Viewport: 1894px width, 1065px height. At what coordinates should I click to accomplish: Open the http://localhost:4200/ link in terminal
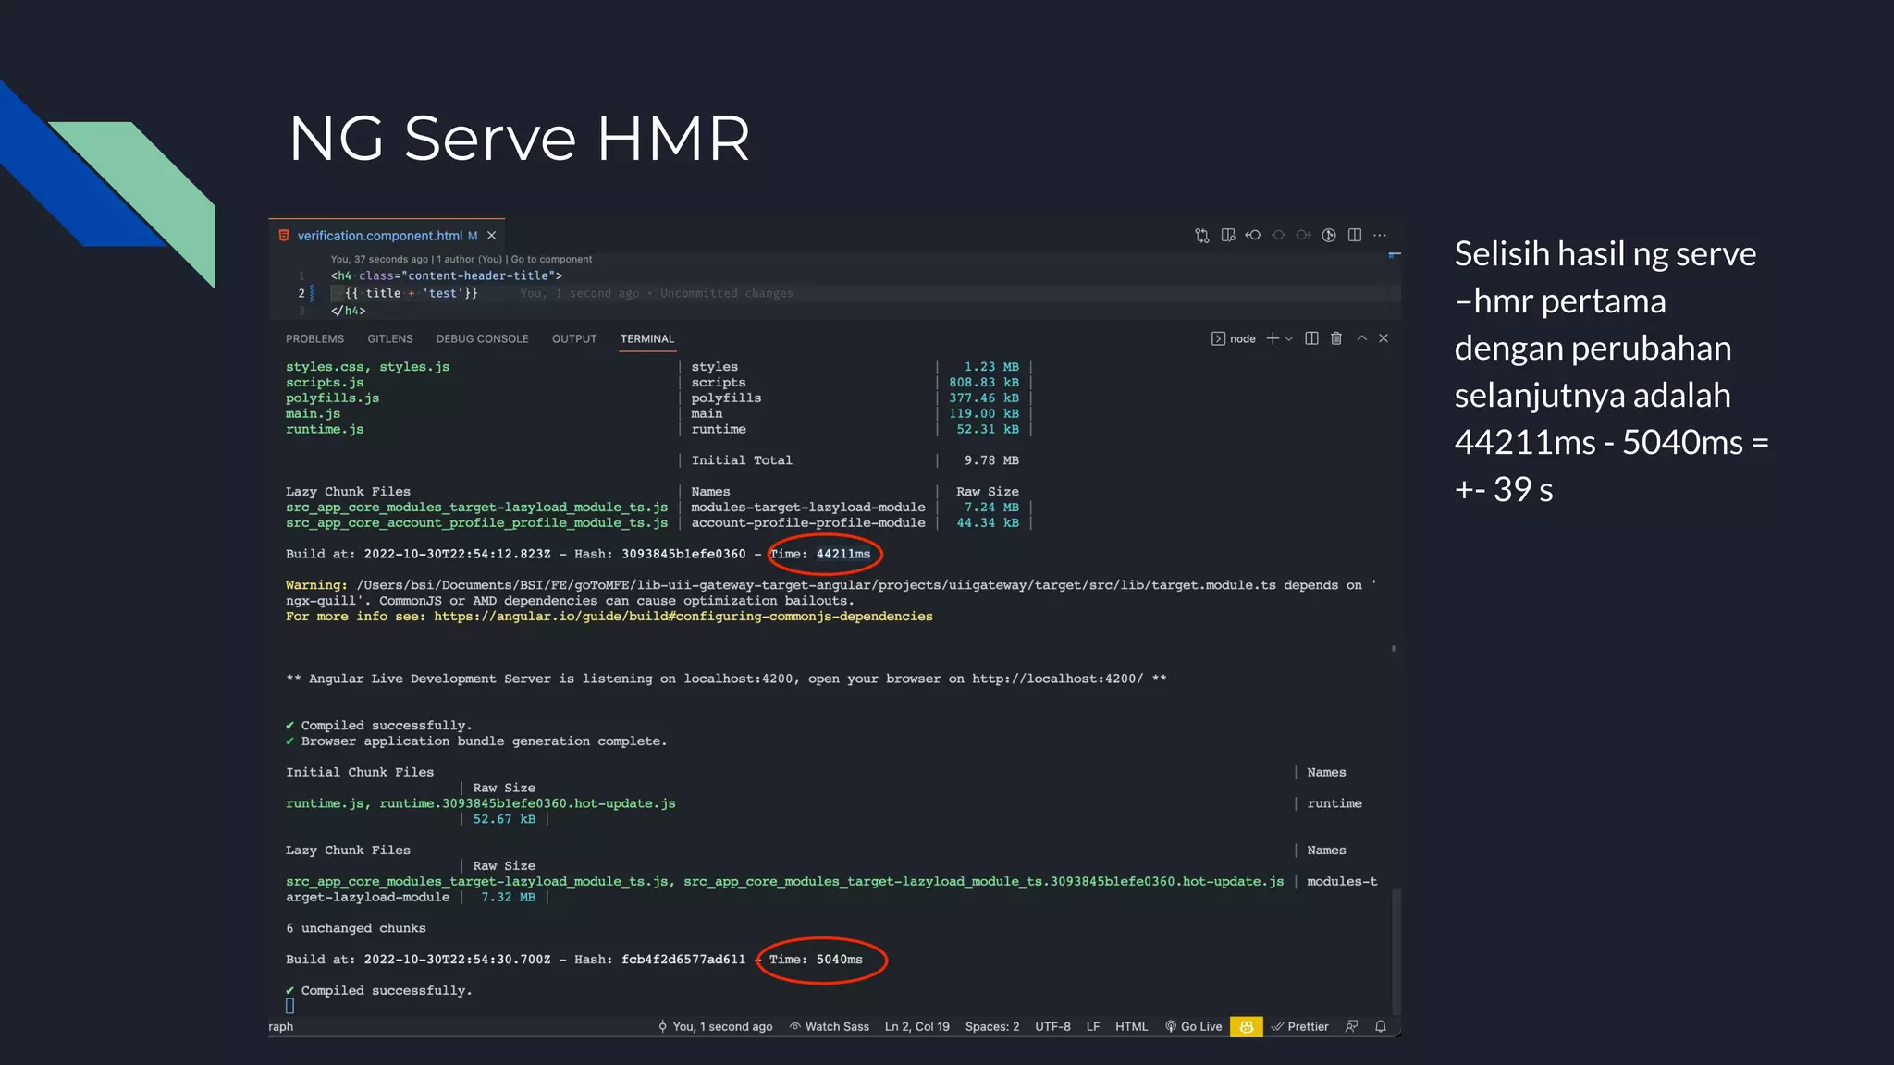coord(1057,679)
